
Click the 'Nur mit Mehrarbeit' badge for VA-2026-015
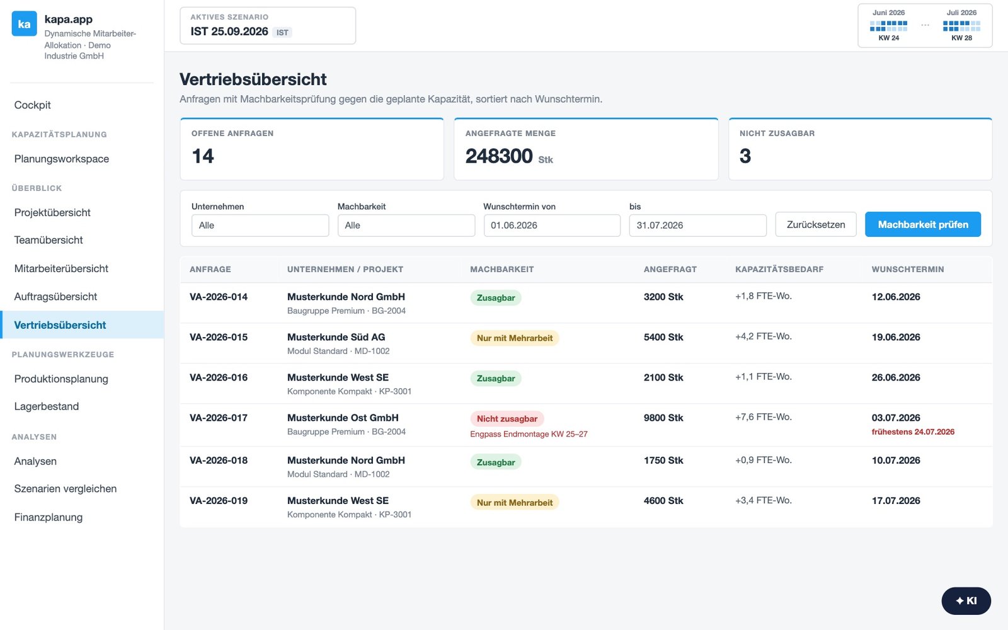[514, 338]
